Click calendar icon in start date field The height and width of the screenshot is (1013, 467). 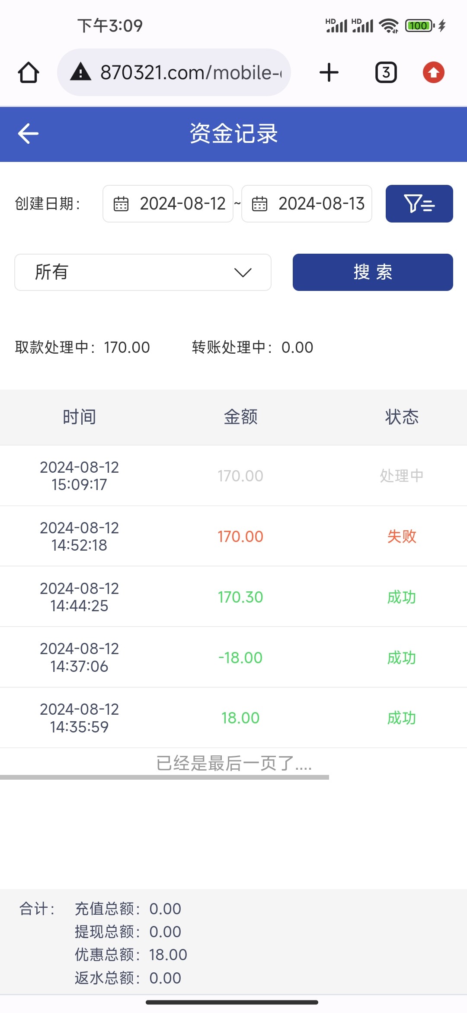click(x=121, y=204)
